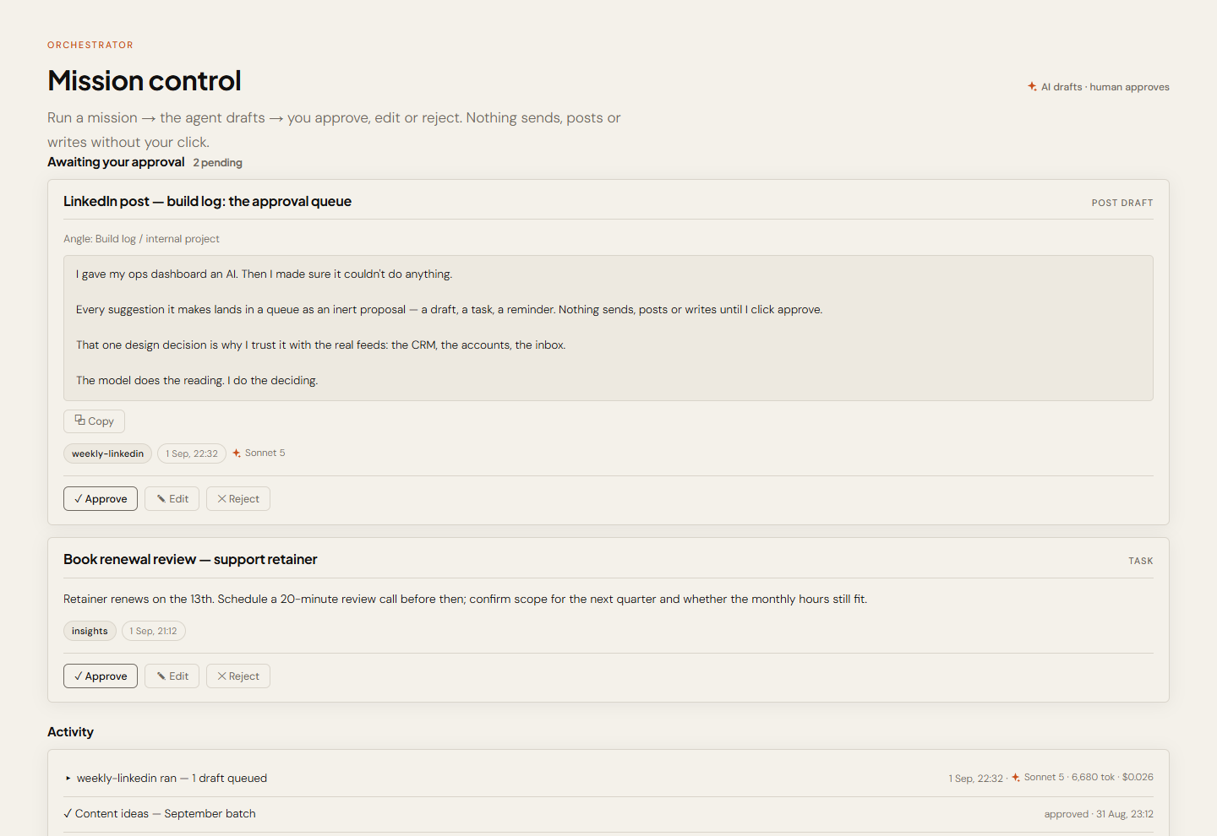Edit the Book renewal review task
This screenshot has width=1217, height=836.
click(172, 676)
